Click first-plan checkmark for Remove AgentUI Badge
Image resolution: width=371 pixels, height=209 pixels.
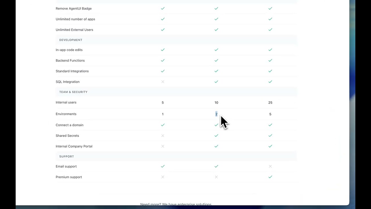point(163,8)
